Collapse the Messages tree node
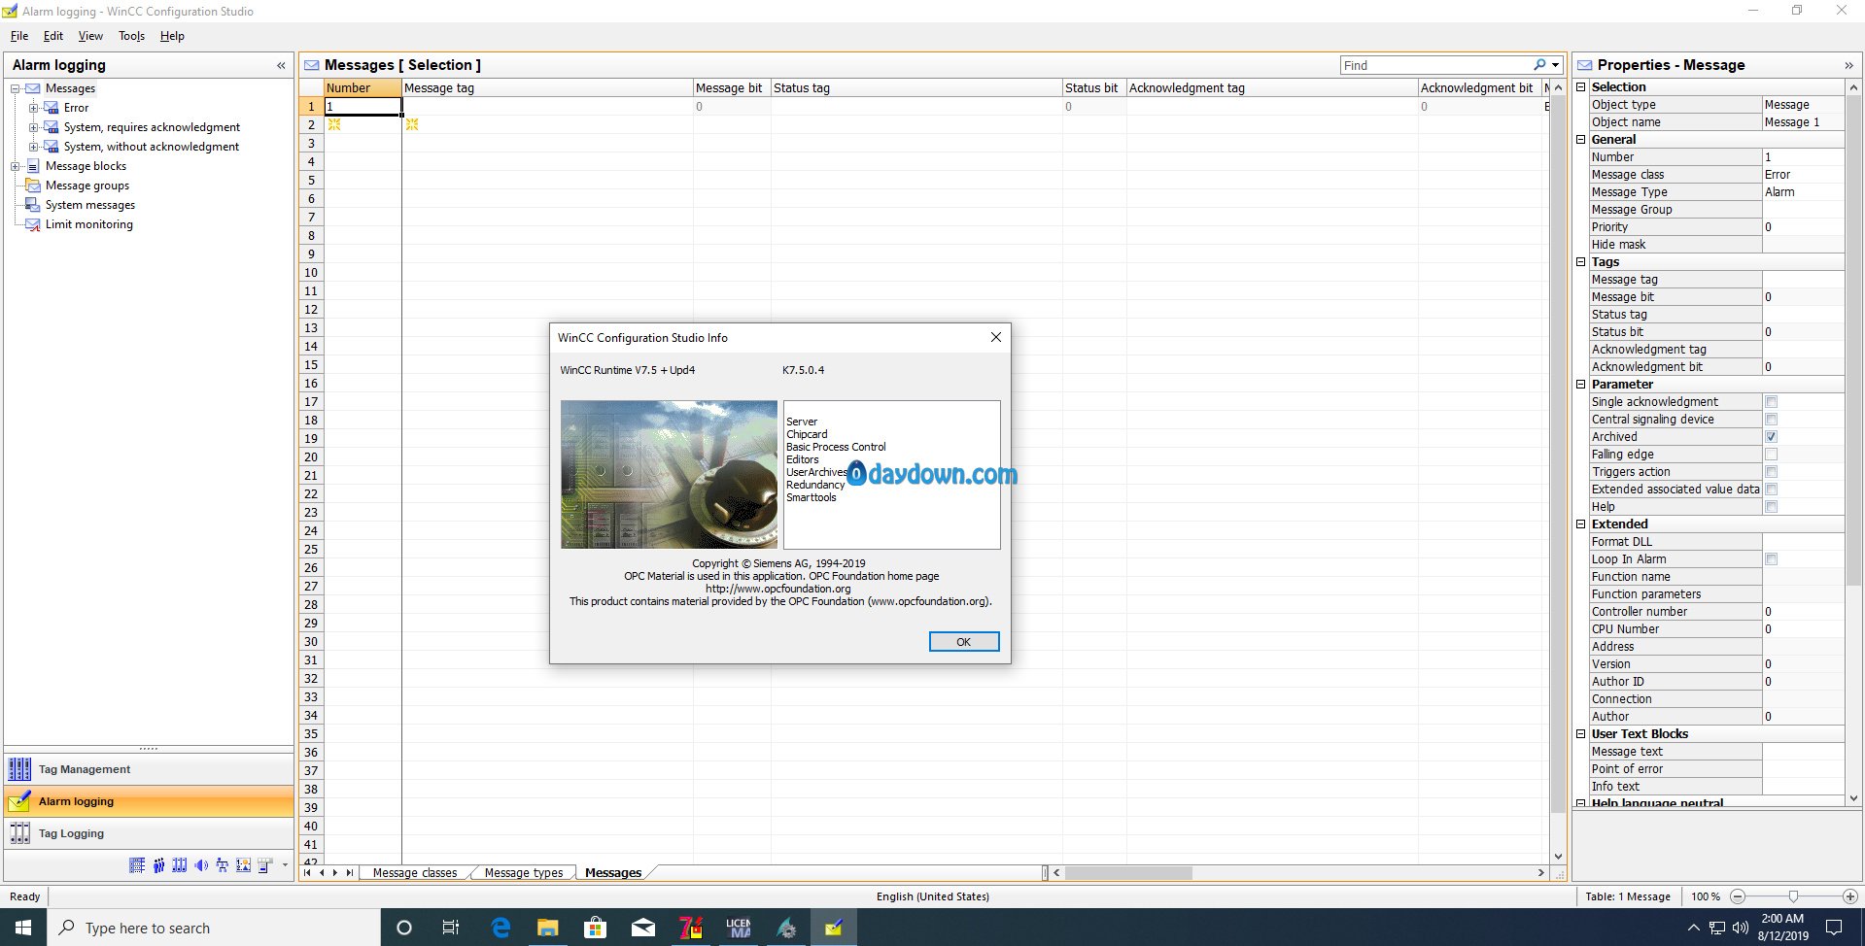 (x=16, y=88)
